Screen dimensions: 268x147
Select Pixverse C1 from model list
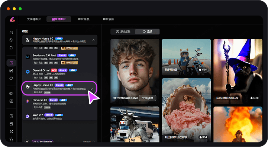pyautogui.click(x=59, y=103)
